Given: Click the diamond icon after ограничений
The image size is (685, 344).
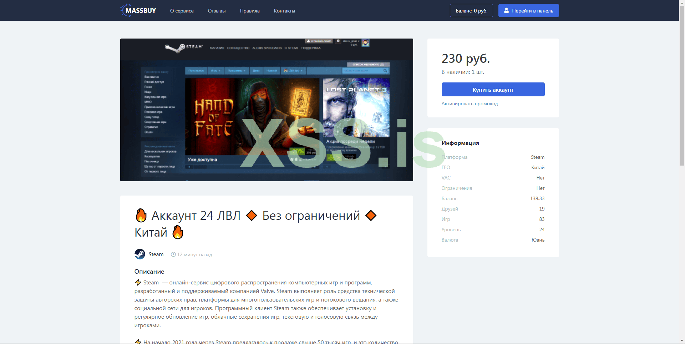Looking at the screenshot, I should coord(371,216).
